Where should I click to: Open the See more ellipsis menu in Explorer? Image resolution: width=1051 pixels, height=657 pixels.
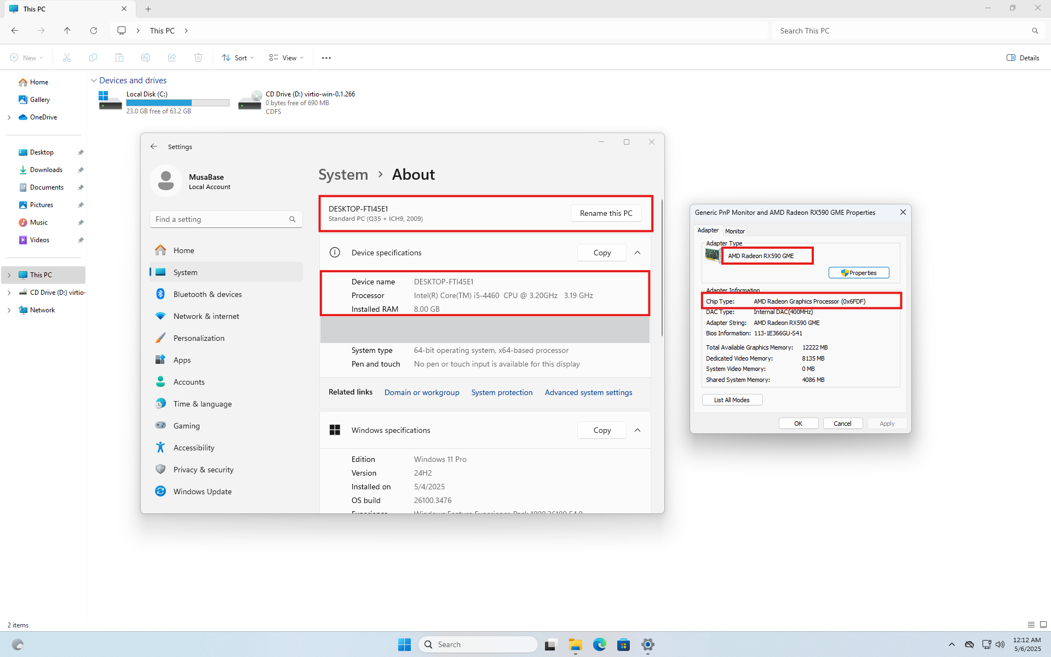pos(326,58)
